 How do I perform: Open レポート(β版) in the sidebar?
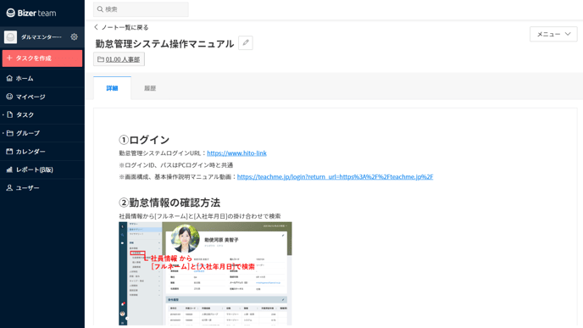[42, 170]
